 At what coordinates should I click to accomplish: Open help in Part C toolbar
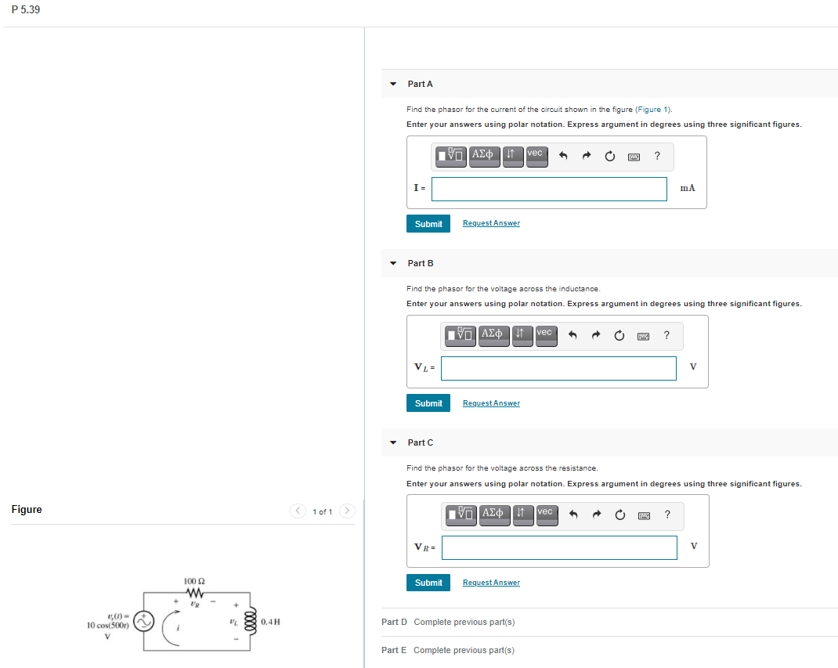[x=667, y=515]
